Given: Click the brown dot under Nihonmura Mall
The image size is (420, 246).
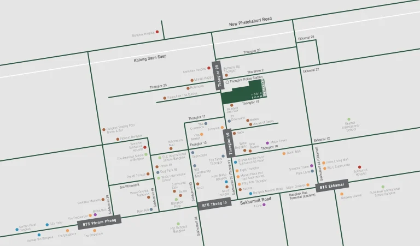Looking at the screenshot, I should [x=171, y=148].
